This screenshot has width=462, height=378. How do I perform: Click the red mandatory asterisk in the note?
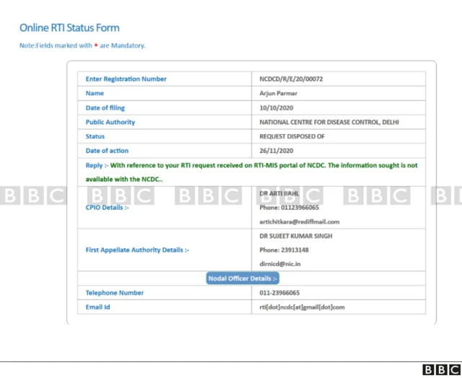click(96, 45)
